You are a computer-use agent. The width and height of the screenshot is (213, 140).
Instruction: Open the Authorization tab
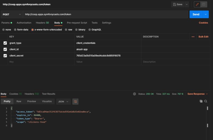pyautogui.click(x=24, y=23)
